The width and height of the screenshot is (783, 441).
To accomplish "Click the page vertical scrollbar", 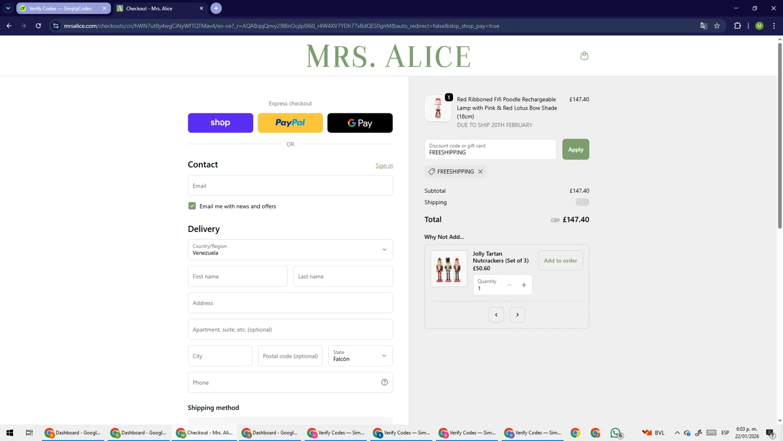I will pos(780,136).
